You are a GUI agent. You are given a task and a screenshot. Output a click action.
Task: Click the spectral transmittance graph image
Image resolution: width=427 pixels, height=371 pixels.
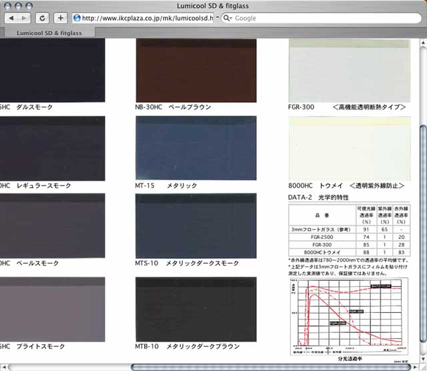[x=349, y=316]
